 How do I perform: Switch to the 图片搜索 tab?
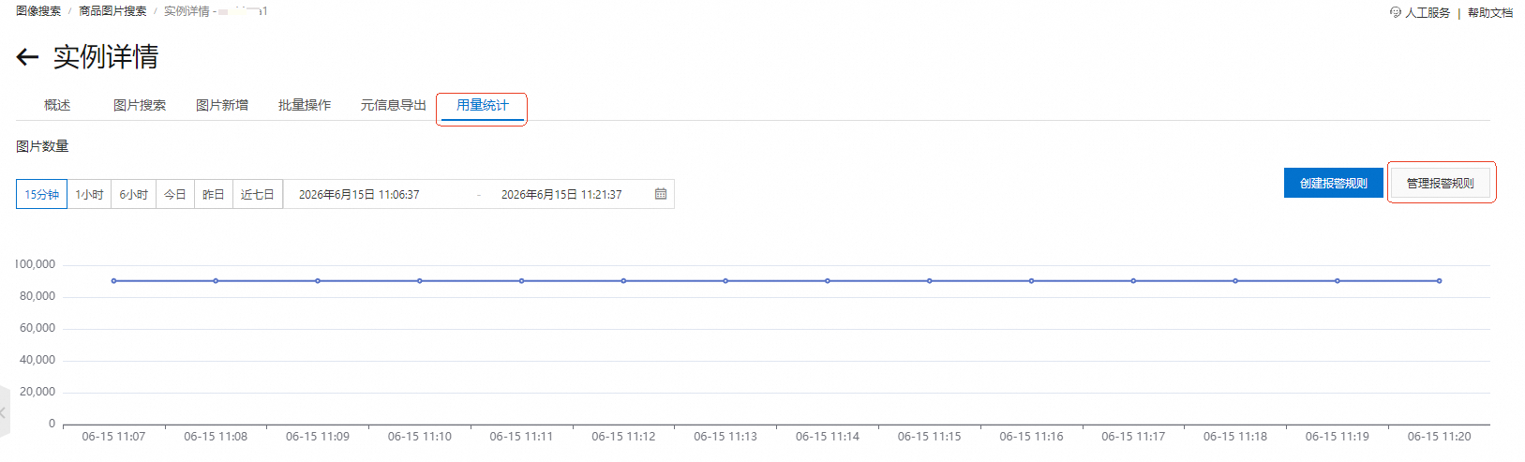(x=140, y=105)
